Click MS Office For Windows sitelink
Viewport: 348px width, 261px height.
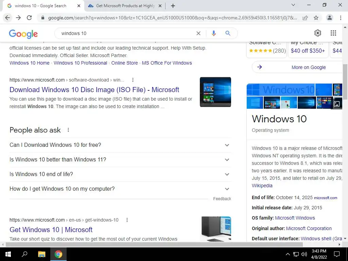[167, 63]
